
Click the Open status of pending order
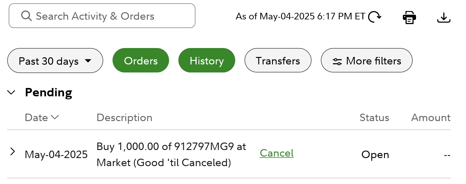375,154
